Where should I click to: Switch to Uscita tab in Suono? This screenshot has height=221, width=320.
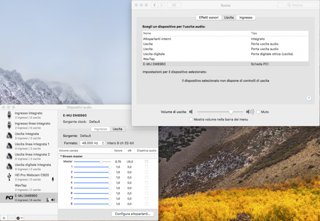[x=229, y=17]
